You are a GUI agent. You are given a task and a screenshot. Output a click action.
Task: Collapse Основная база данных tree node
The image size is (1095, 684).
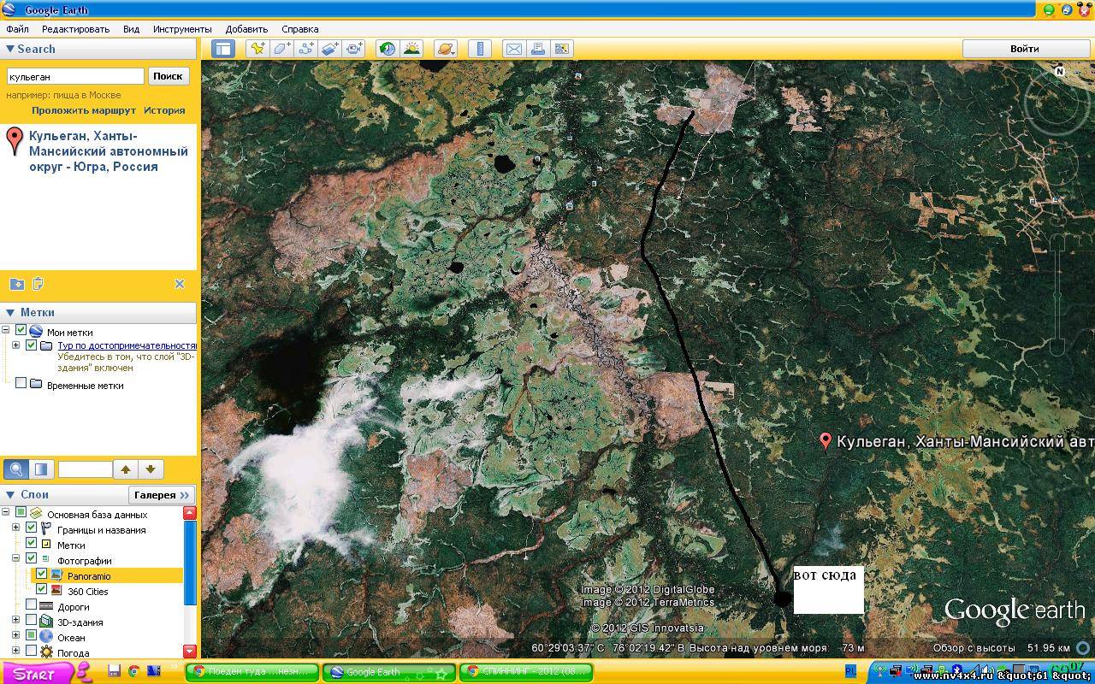6,513
